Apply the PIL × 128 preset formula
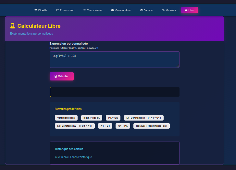Image resolution: width=236 pixels, height=170 pixels. pyautogui.click(x=113, y=118)
